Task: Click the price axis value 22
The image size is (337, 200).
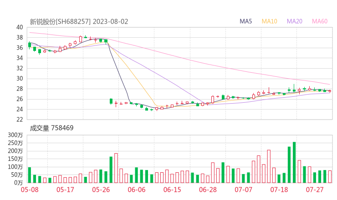Action: click(x=20, y=120)
